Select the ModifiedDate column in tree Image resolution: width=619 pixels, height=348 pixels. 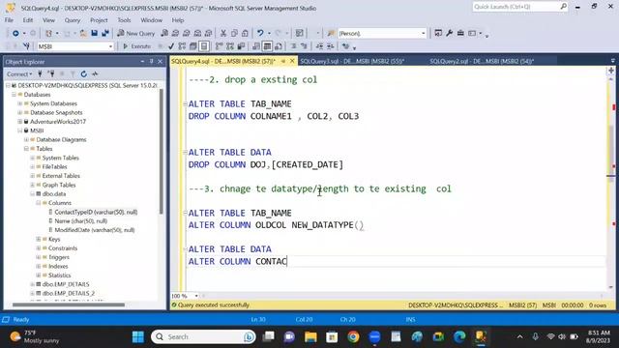95,230
